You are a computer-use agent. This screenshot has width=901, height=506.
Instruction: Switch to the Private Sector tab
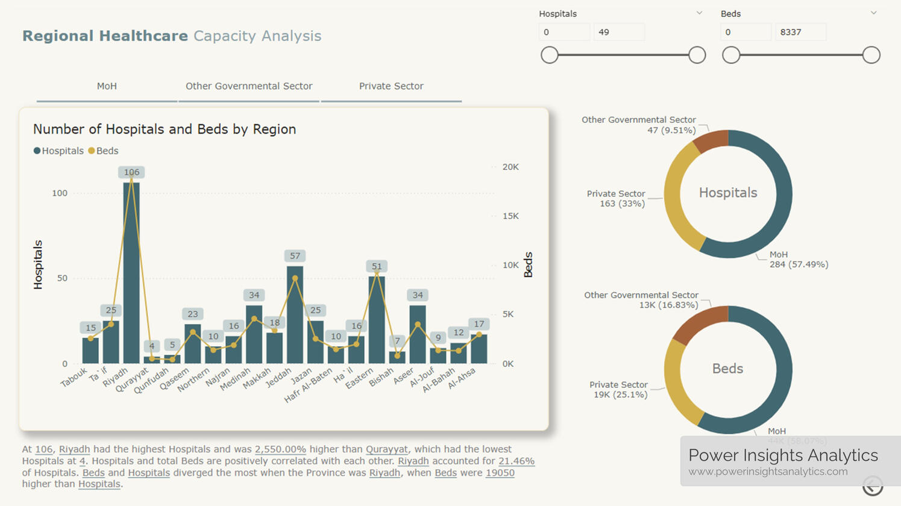pyautogui.click(x=391, y=86)
